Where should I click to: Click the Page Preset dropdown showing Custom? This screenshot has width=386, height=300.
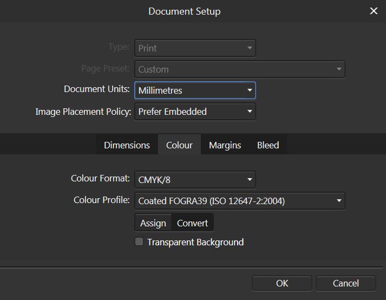[x=240, y=69]
